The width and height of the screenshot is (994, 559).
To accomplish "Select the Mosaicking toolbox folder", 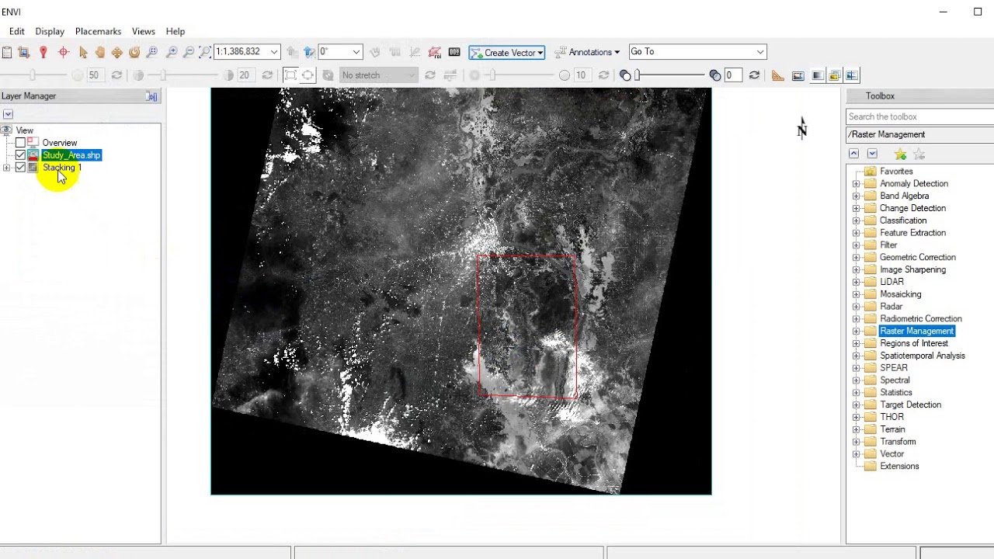I will [901, 294].
